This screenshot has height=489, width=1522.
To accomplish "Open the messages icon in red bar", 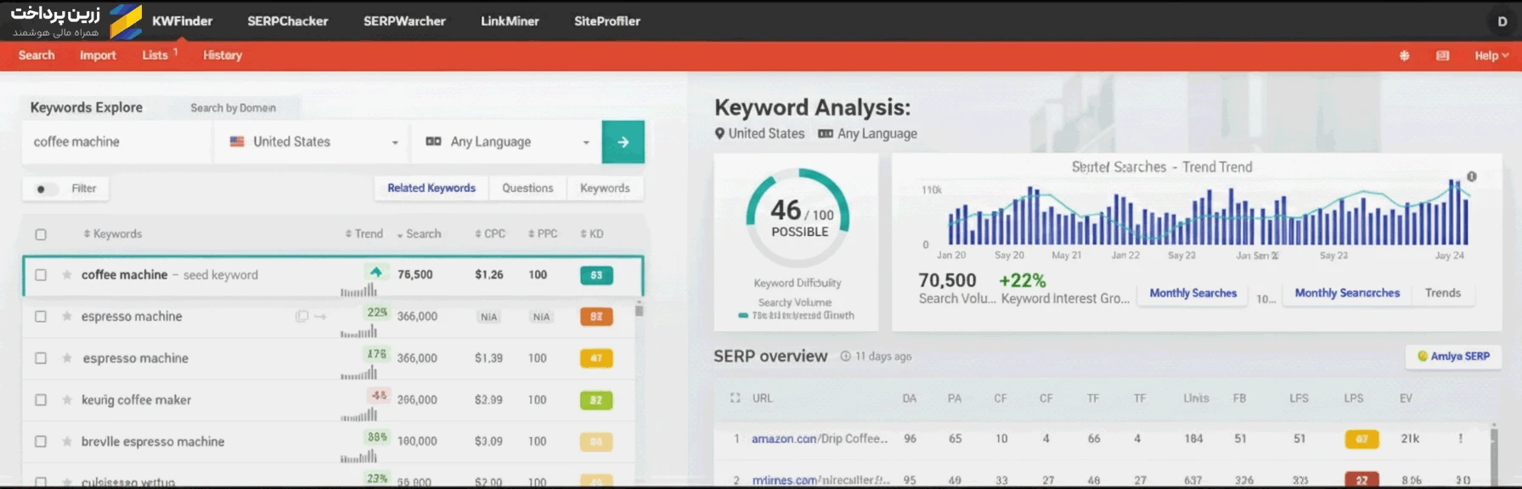I will click(1442, 55).
